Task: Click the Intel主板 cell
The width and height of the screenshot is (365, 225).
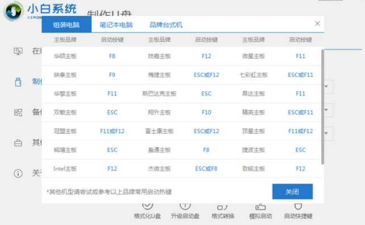Action: pos(65,169)
